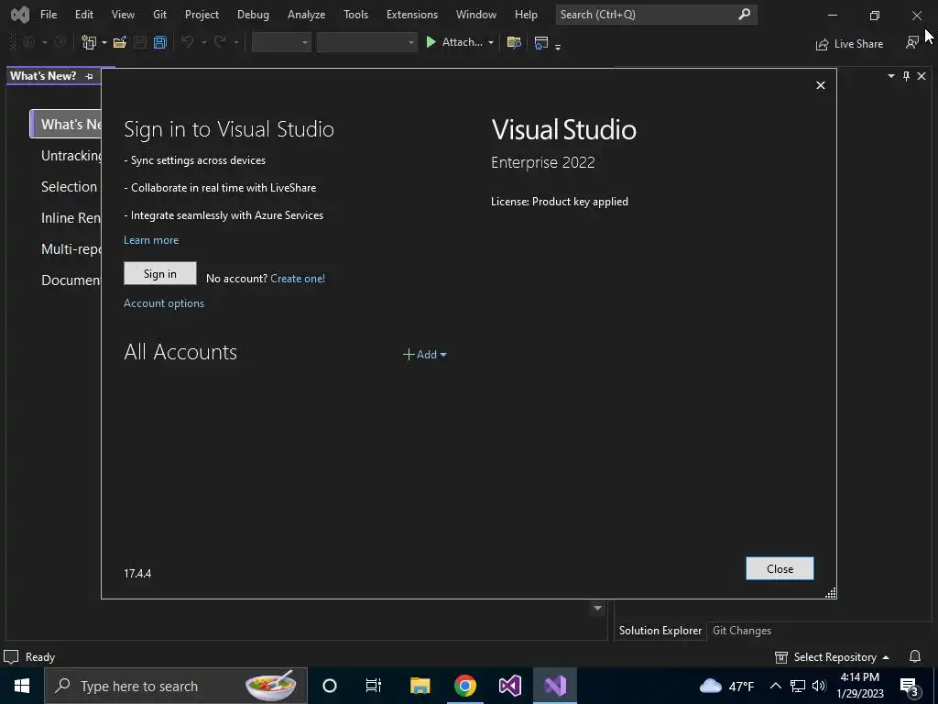Screen dimensions: 938x704
Task: Click the taskbar search box
Action: [x=176, y=686]
